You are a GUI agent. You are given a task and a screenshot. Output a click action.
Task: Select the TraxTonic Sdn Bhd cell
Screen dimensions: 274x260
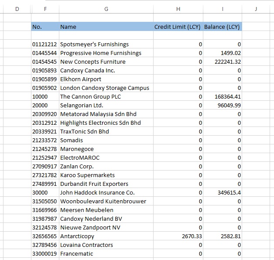[x=106, y=132]
